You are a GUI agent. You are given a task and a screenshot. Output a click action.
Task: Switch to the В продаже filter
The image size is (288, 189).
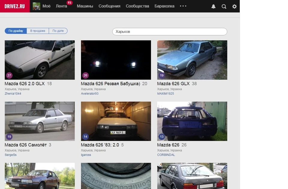pyautogui.click(x=38, y=31)
